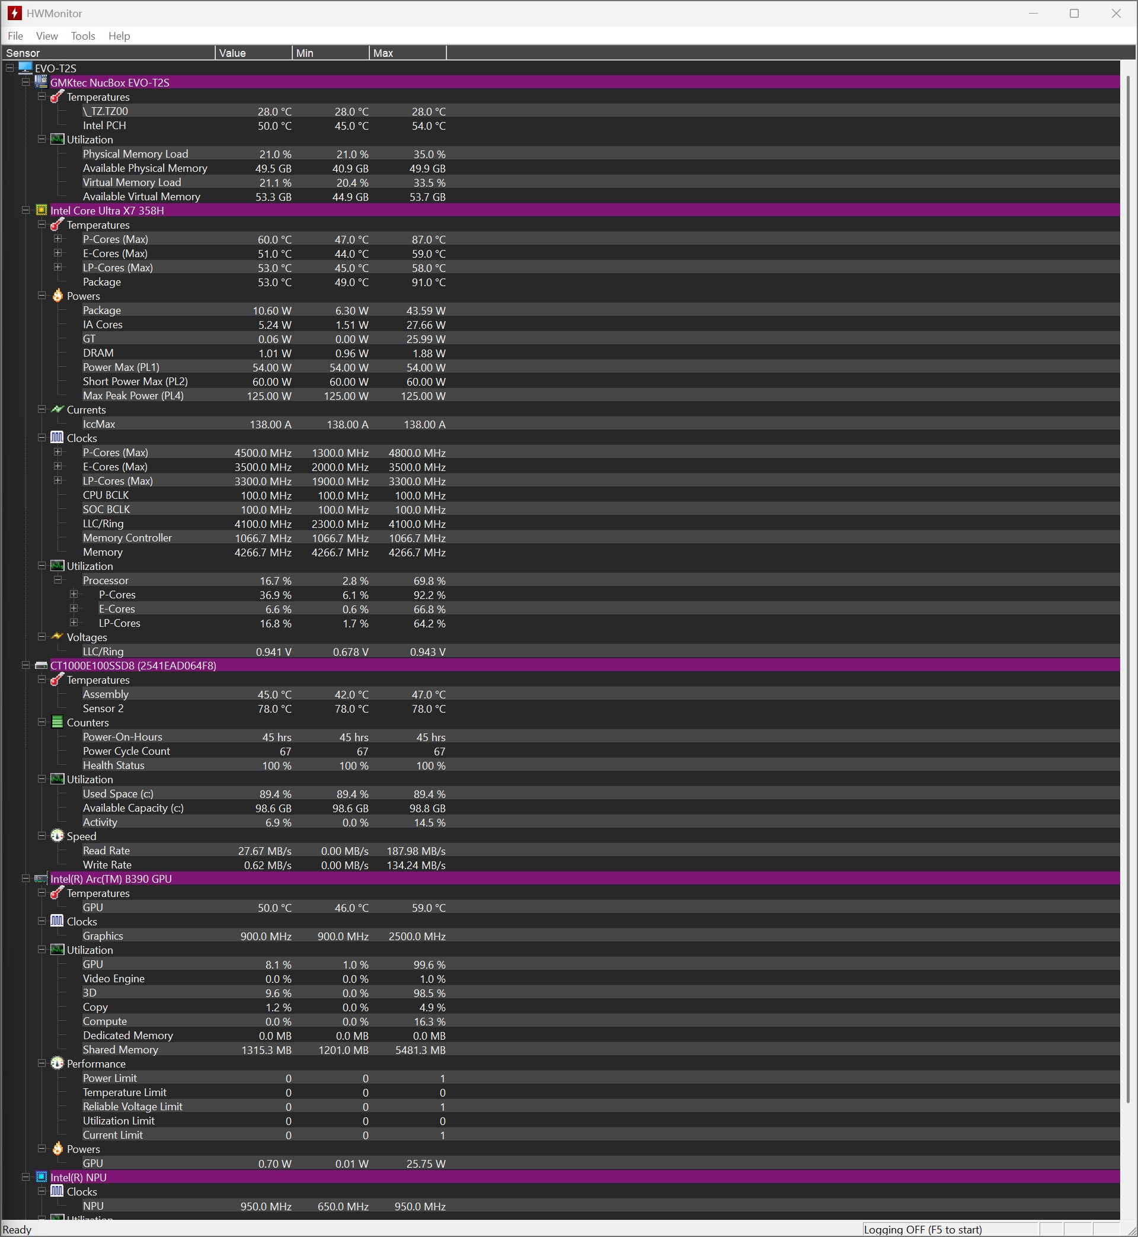Click the SSD Utilization graph icon
The image size is (1138, 1237).
click(57, 778)
